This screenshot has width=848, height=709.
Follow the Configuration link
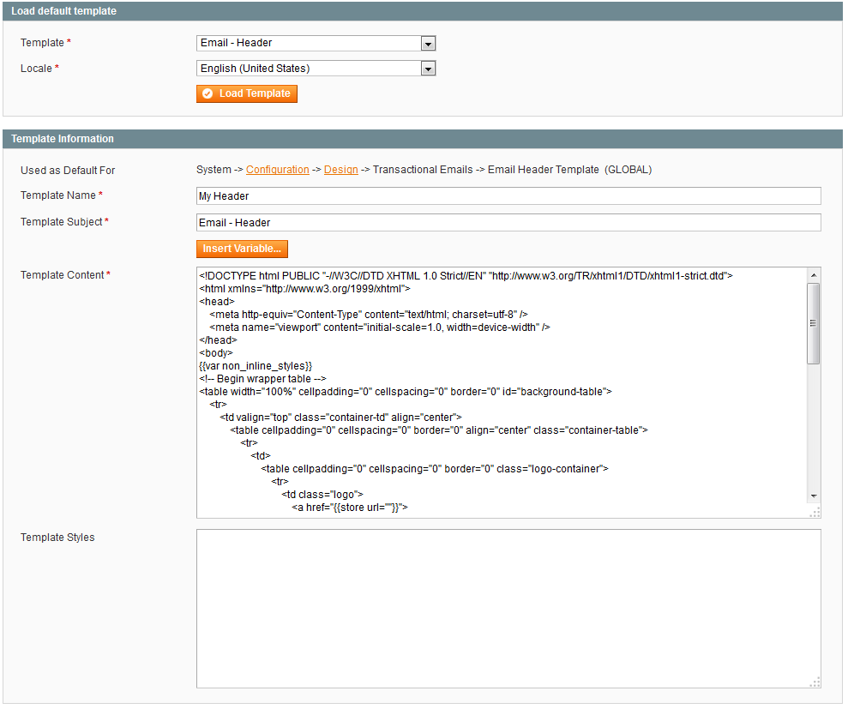[277, 170]
